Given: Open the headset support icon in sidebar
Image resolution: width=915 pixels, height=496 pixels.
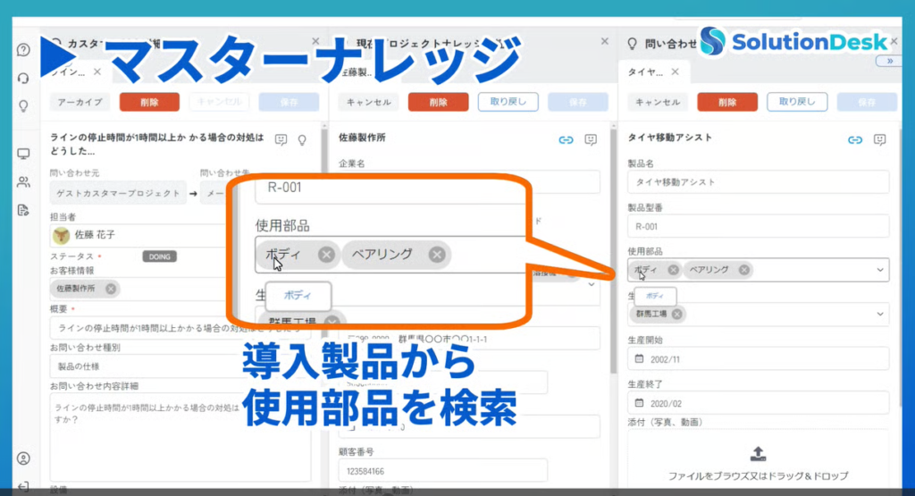Looking at the screenshot, I should (x=23, y=78).
